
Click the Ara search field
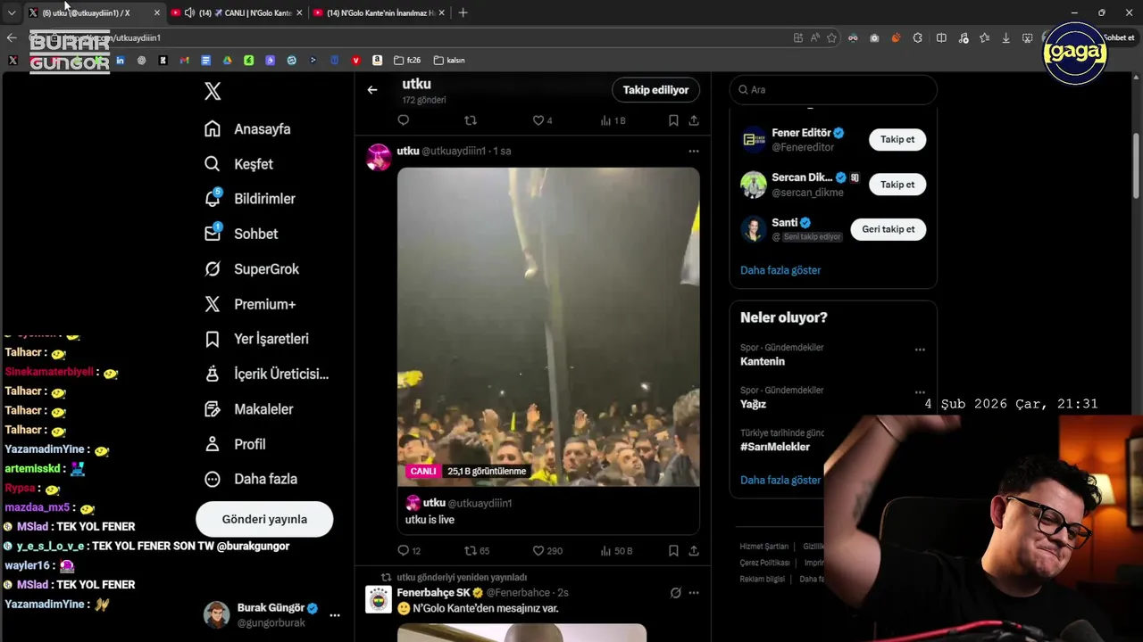pyautogui.click(x=833, y=90)
